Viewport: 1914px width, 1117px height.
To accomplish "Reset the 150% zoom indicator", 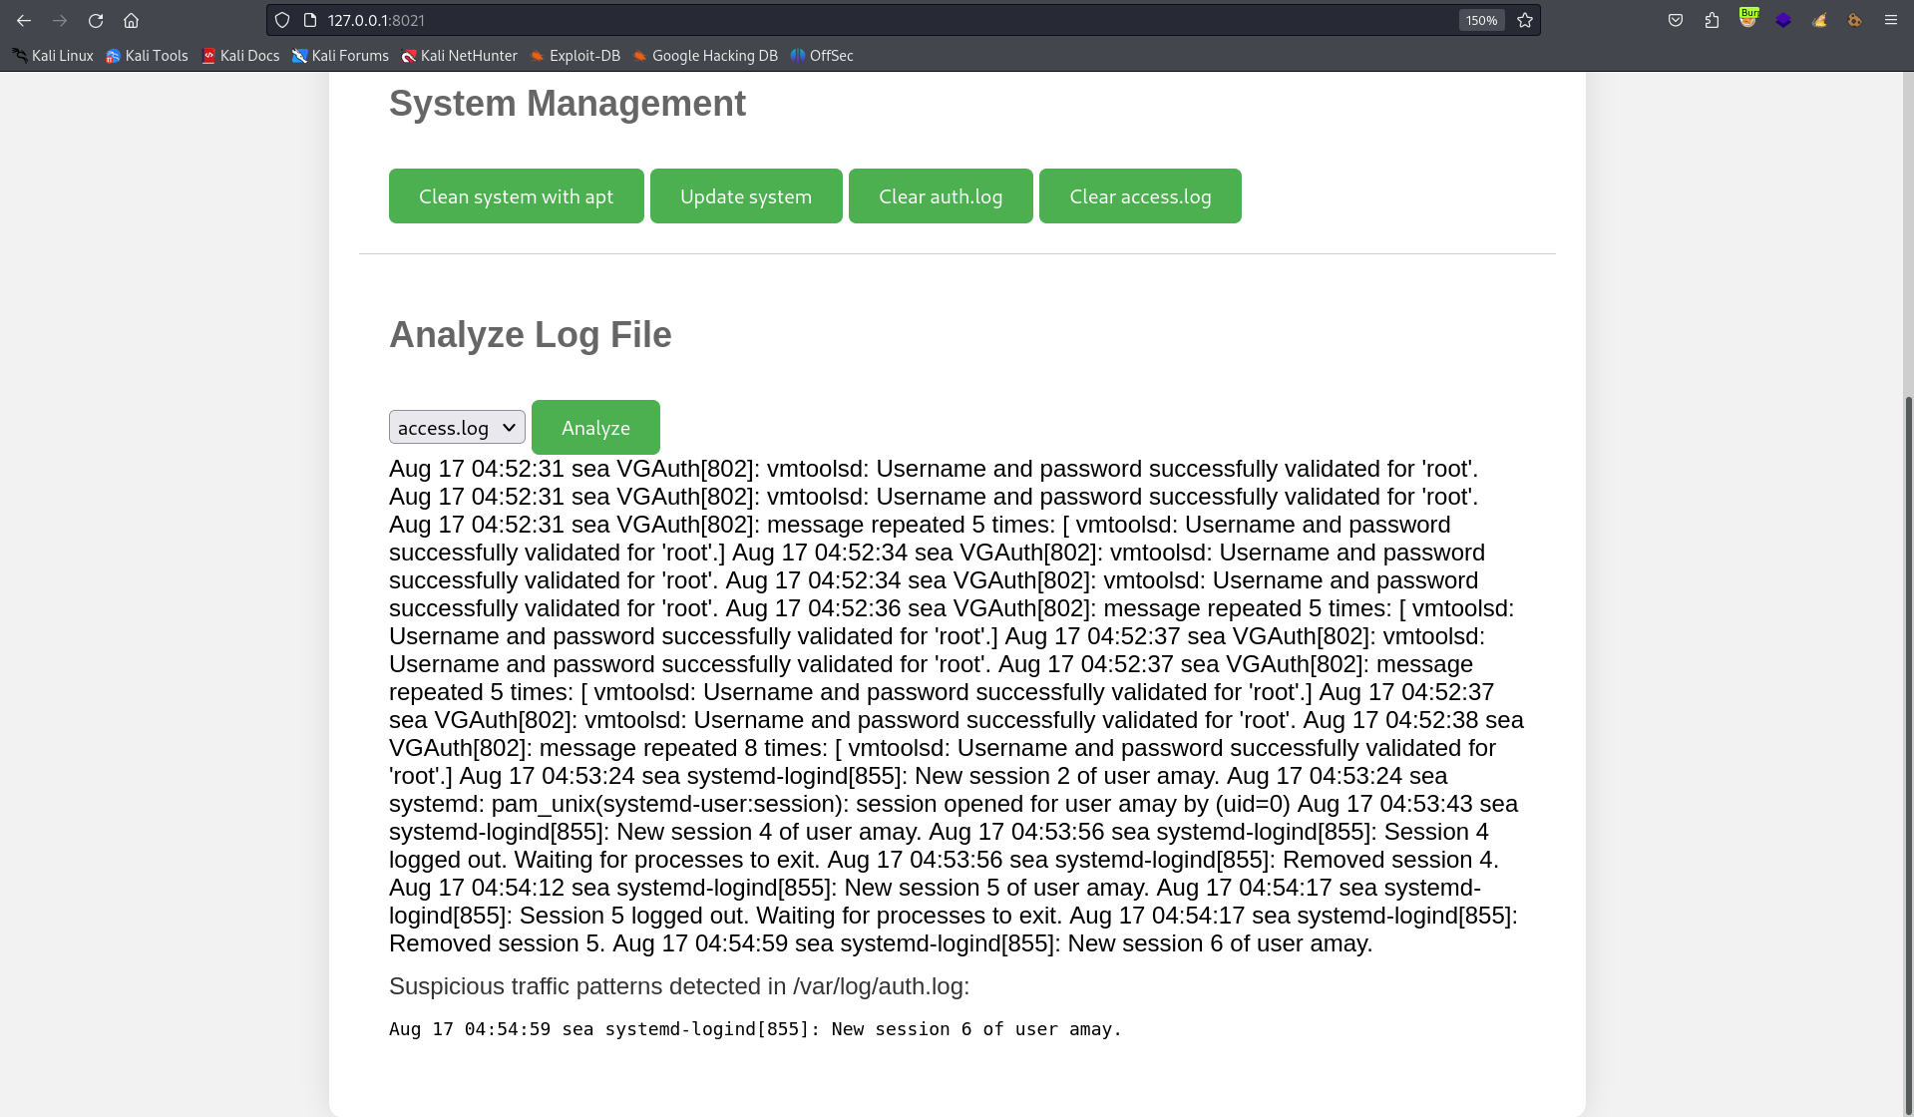I will click(1481, 20).
